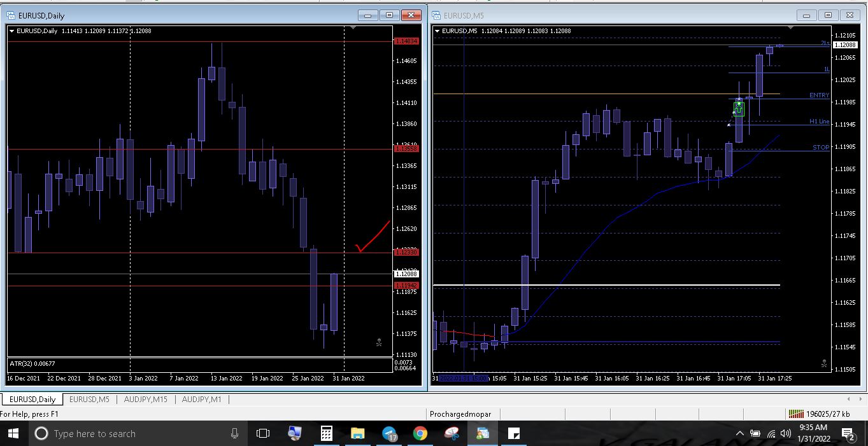Select the EURUSD,M5 chart tab

pyautogui.click(x=89, y=400)
